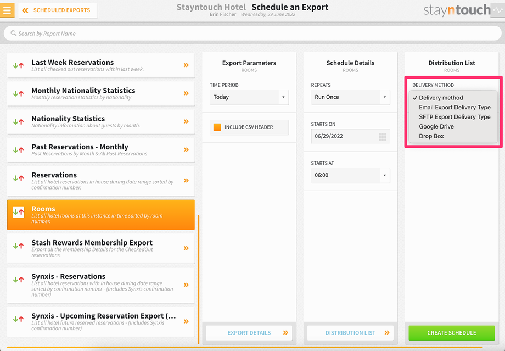Click the Distribution List button
The width and height of the screenshot is (505, 351).
350,333
